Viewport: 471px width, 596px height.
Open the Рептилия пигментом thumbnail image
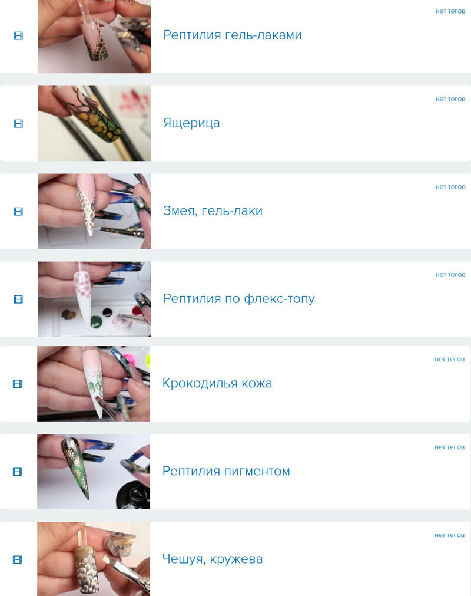click(x=94, y=472)
